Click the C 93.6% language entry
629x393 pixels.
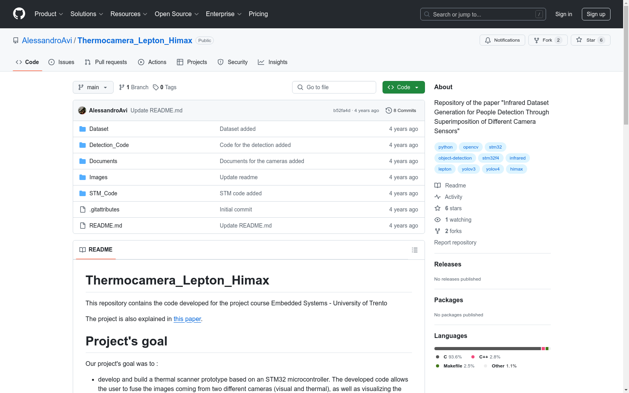[x=449, y=357]
